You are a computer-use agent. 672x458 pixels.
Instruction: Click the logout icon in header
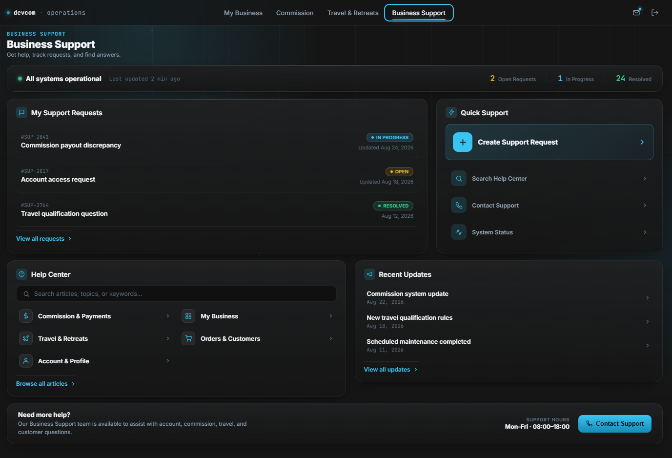click(655, 13)
